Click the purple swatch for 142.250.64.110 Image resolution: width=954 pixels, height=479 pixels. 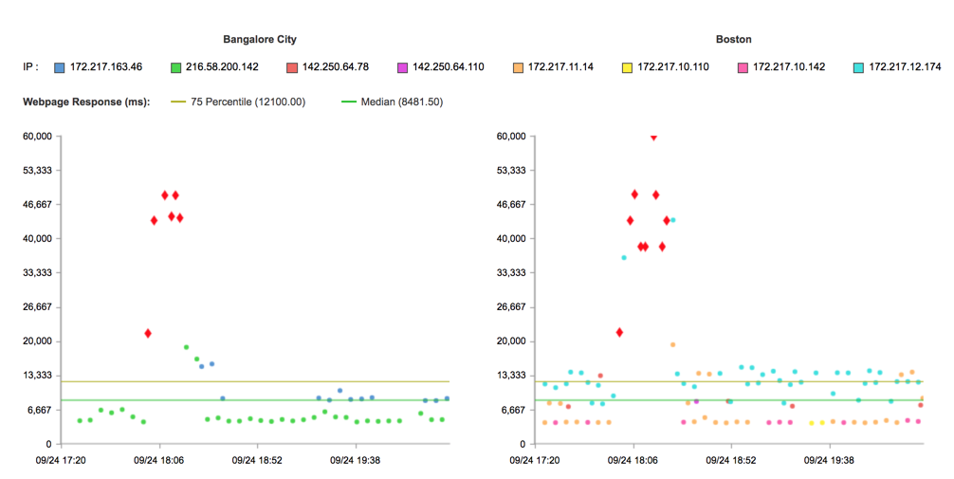coord(402,67)
